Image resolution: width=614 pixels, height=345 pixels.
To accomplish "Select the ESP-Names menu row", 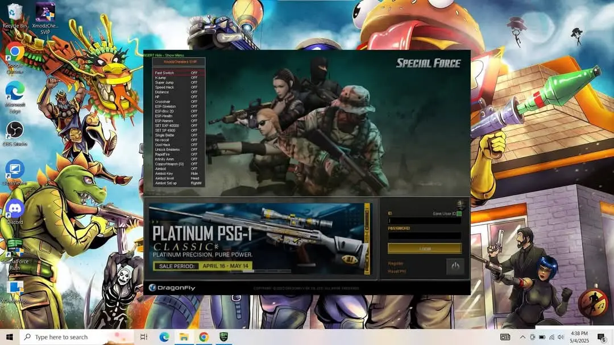I will (x=179, y=121).
